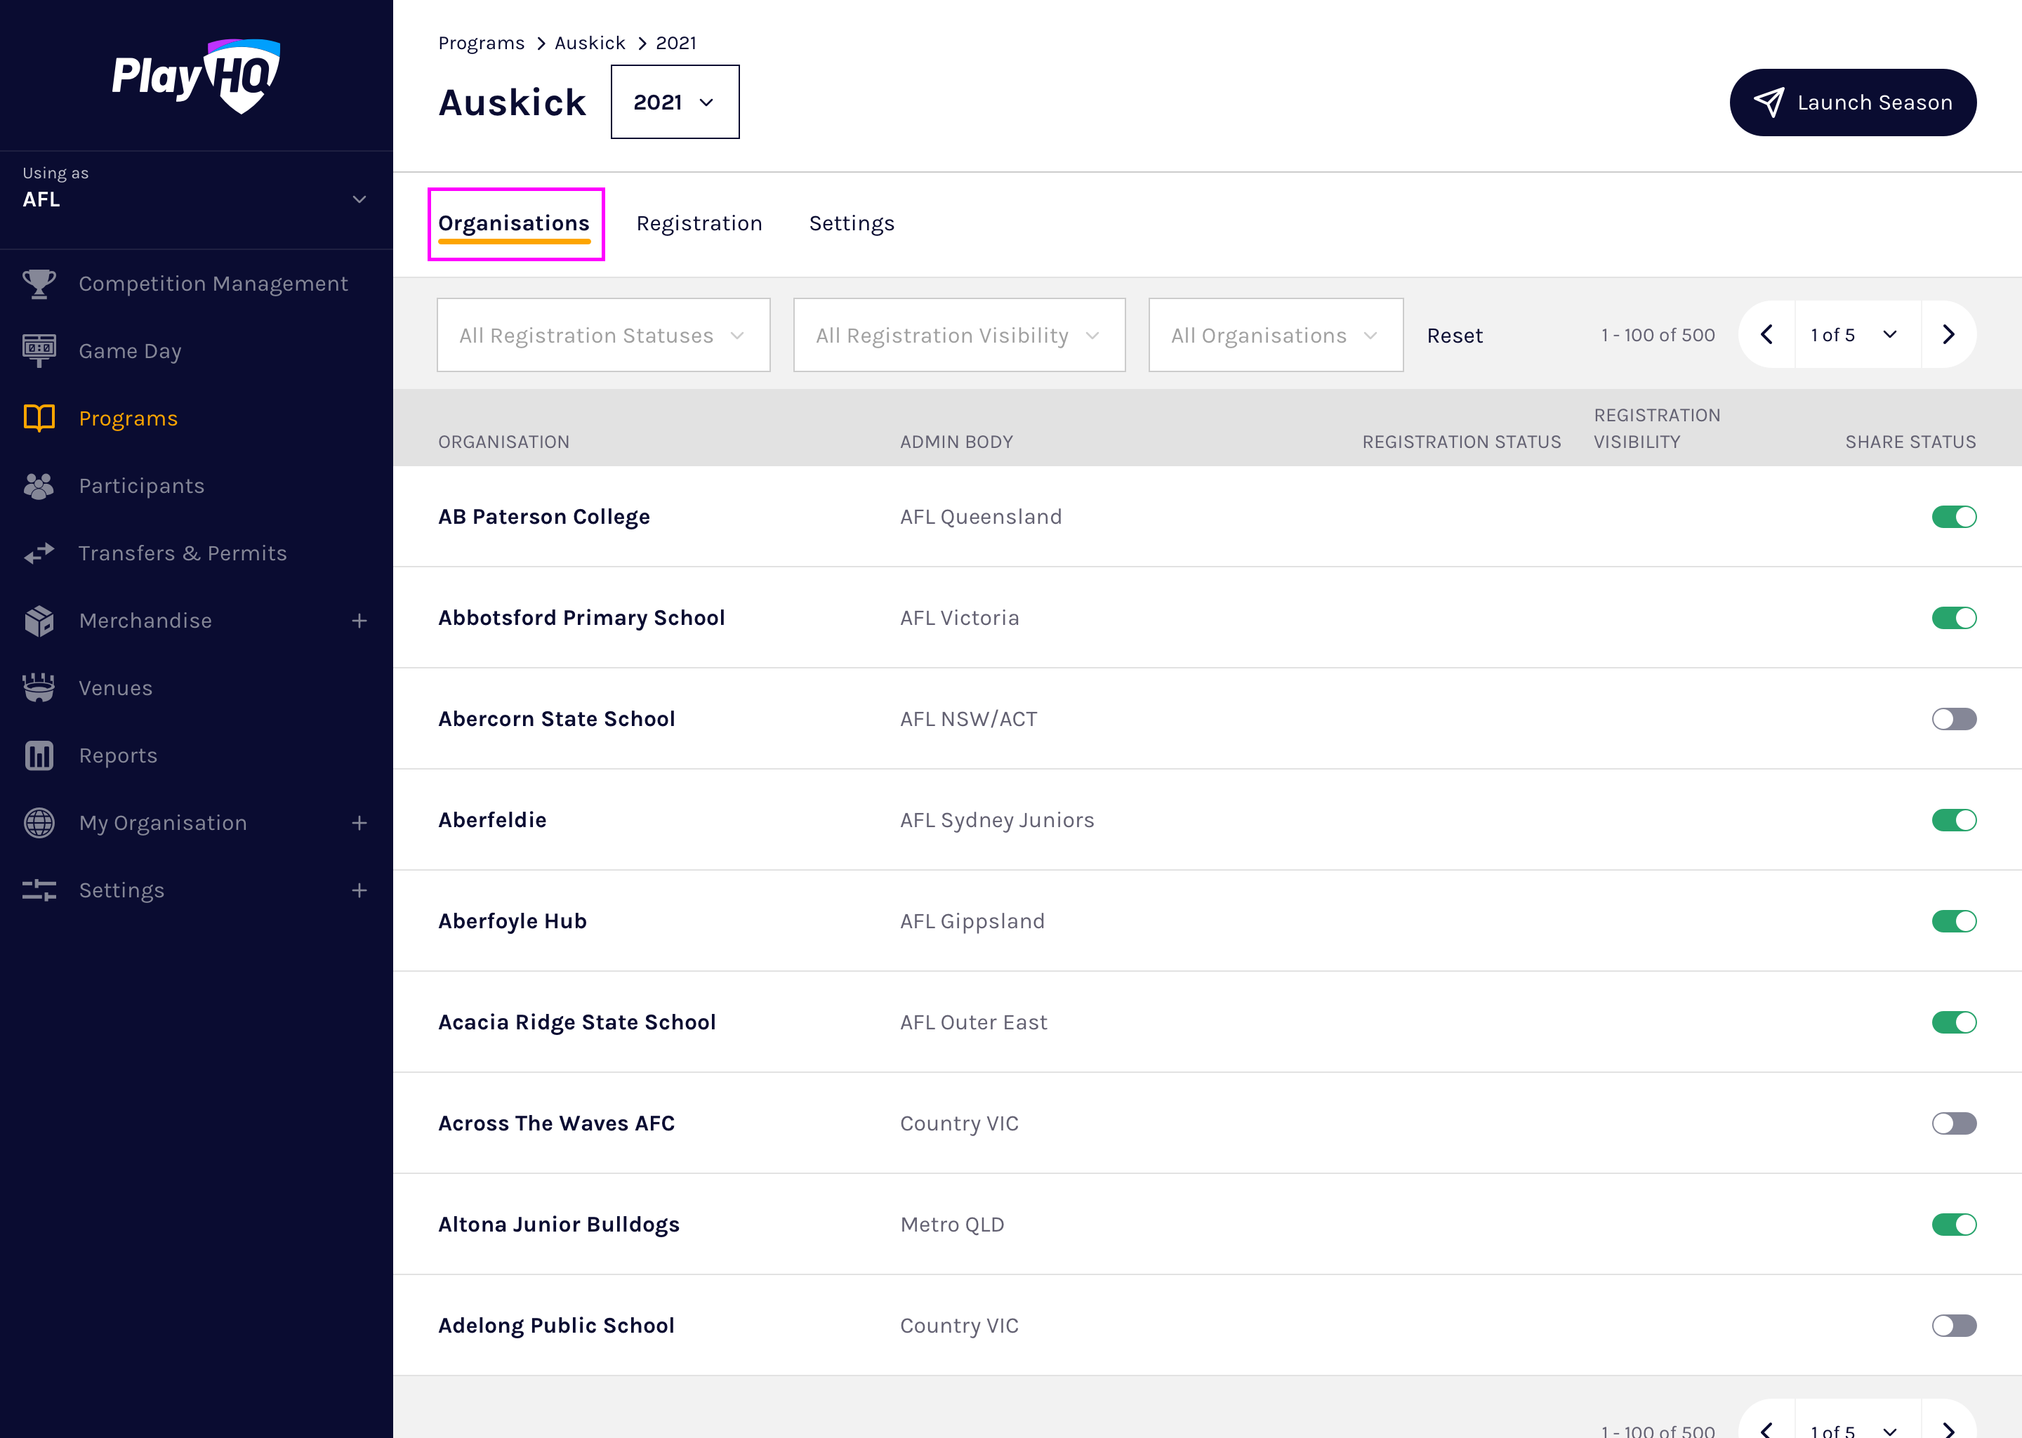This screenshot has height=1438, width=2022.
Task: Expand the Merchandise sidebar menu
Action: (359, 621)
